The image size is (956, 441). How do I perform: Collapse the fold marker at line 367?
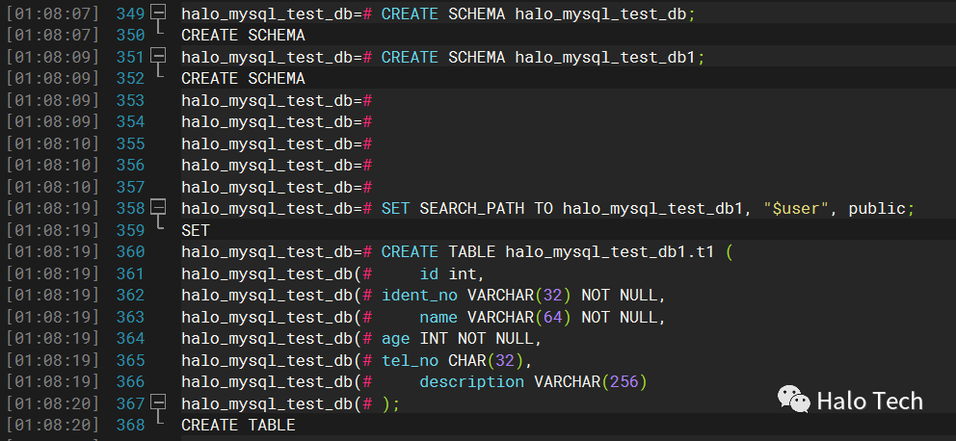click(158, 403)
